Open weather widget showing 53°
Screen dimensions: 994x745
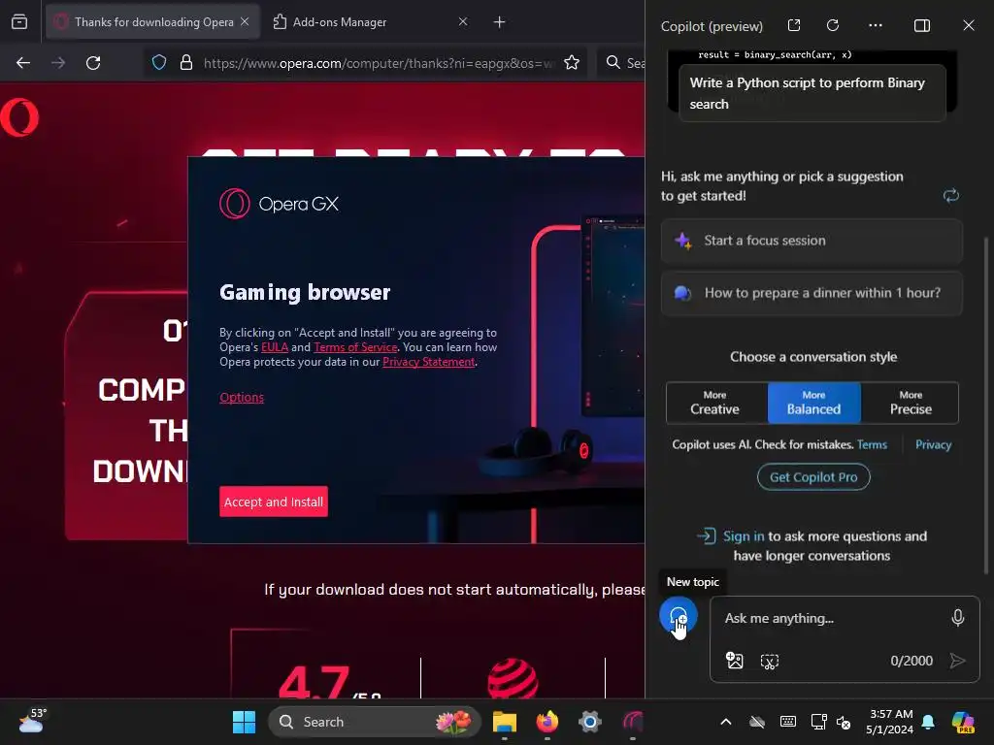31,721
